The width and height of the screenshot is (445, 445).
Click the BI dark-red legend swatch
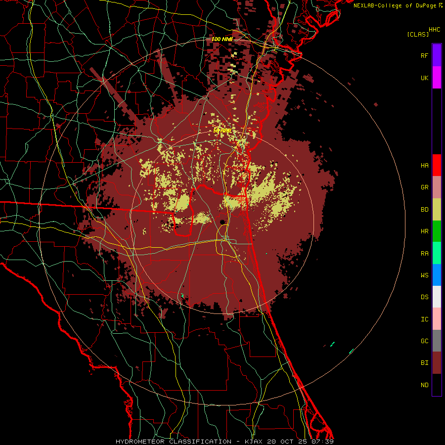(437, 363)
